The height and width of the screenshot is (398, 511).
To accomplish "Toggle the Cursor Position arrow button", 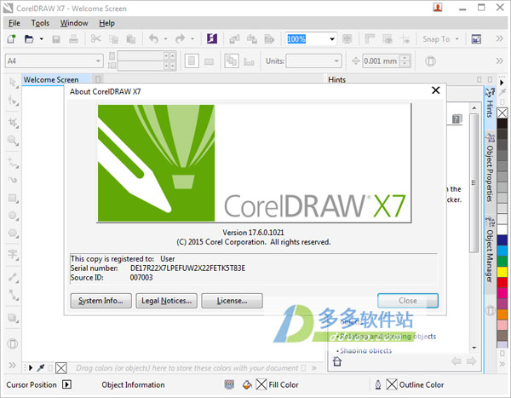I will tap(66, 384).
